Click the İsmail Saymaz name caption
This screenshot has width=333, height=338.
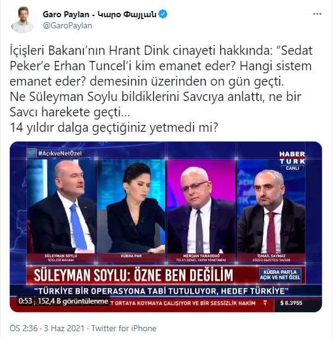coord(271,258)
